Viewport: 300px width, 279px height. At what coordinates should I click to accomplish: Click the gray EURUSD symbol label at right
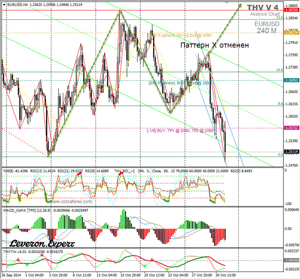point(267,24)
